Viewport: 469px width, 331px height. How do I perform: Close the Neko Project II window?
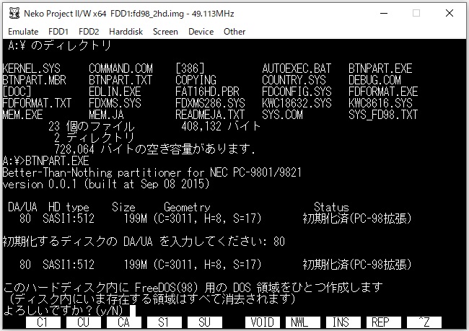tap(449, 13)
